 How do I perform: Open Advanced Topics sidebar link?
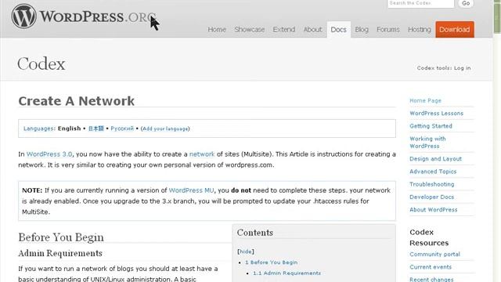433,172
